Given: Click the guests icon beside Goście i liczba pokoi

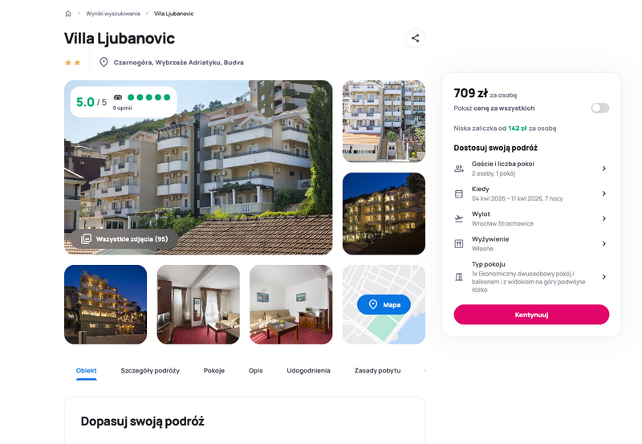Looking at the screenshot, I should coord(459,169).
